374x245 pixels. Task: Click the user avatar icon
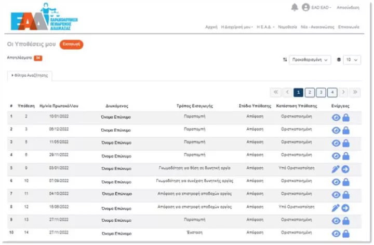306,7
